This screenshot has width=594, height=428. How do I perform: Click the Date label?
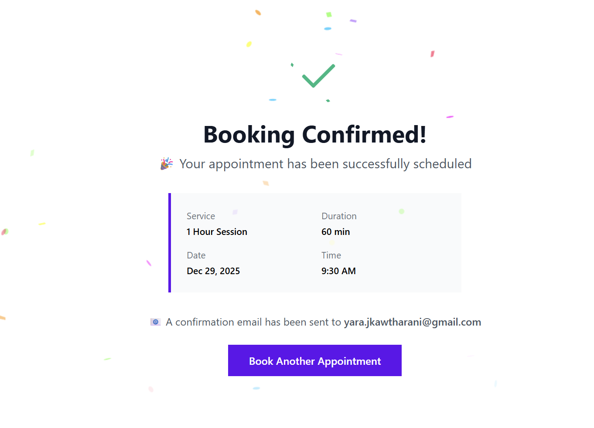tap(196, 255)
